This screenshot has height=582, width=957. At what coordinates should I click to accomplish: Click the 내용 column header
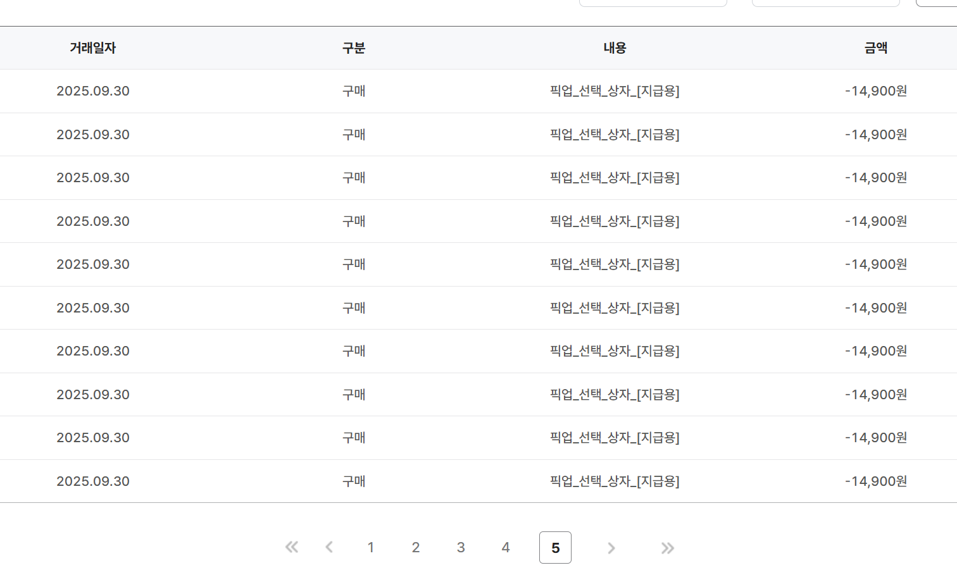[x=615, y=48]
